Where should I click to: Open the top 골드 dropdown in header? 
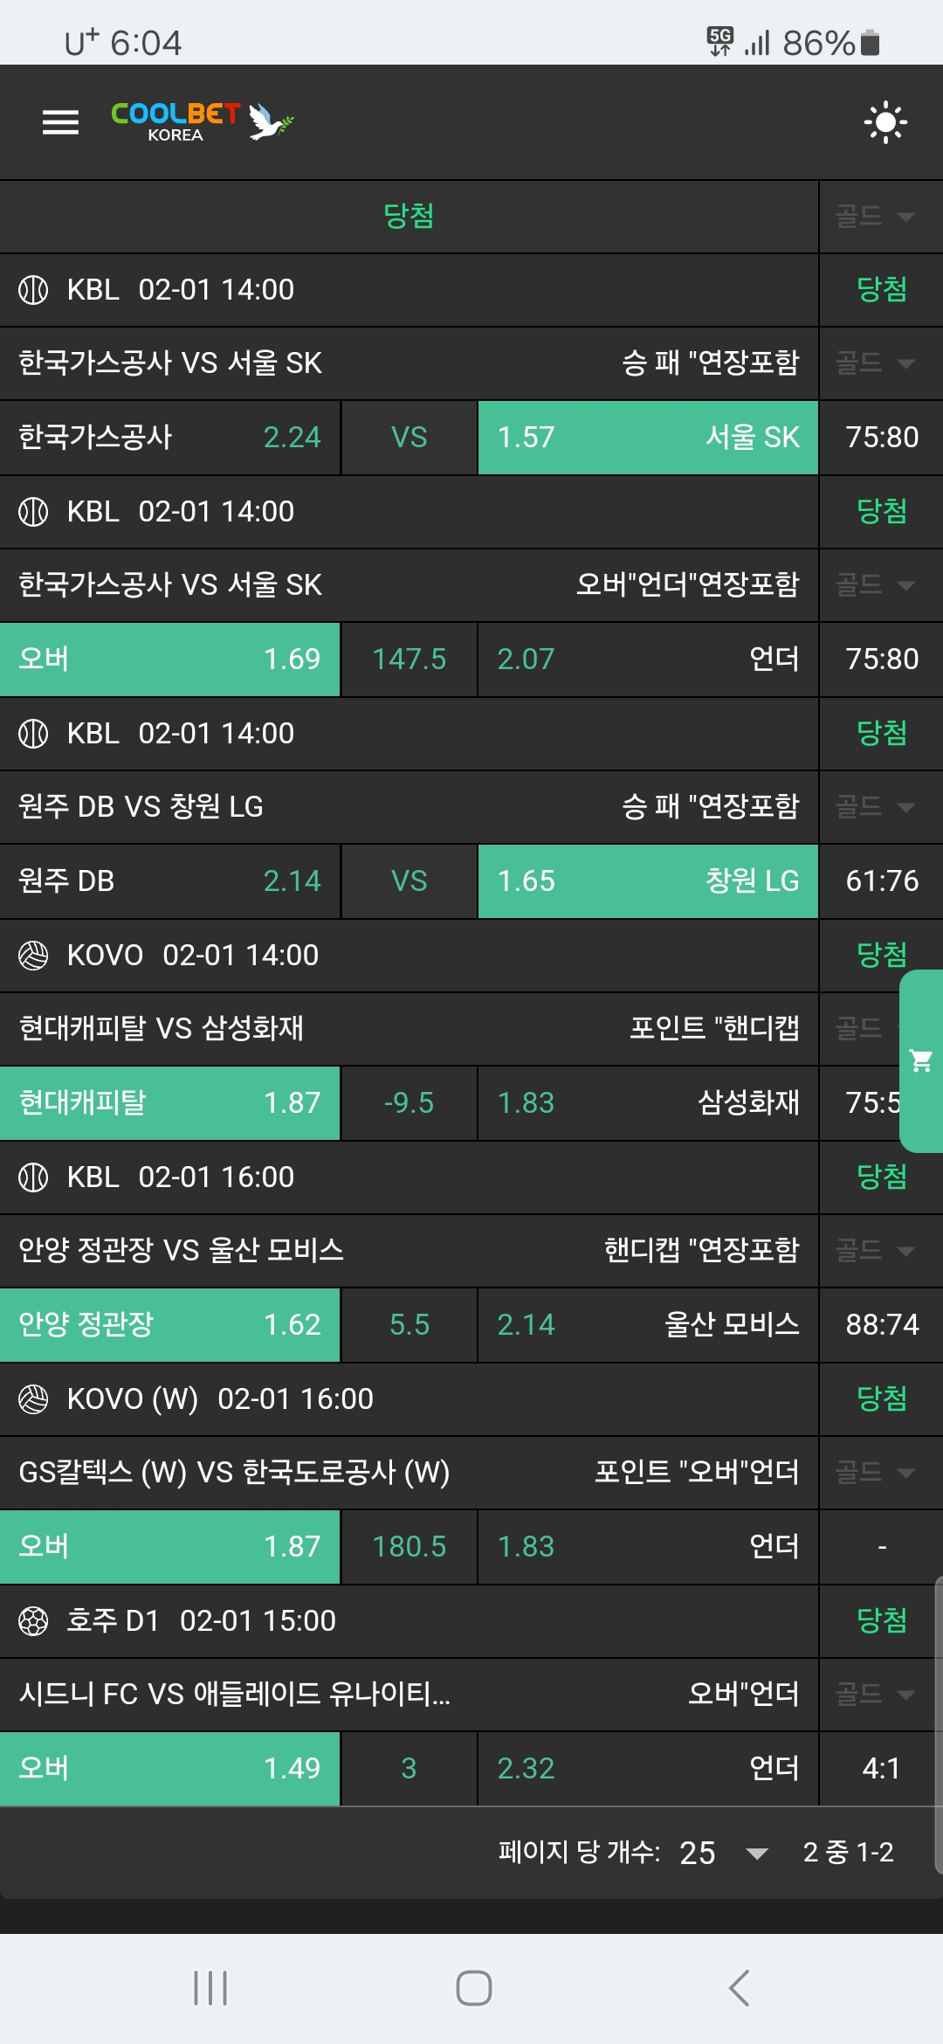(876, 216)
